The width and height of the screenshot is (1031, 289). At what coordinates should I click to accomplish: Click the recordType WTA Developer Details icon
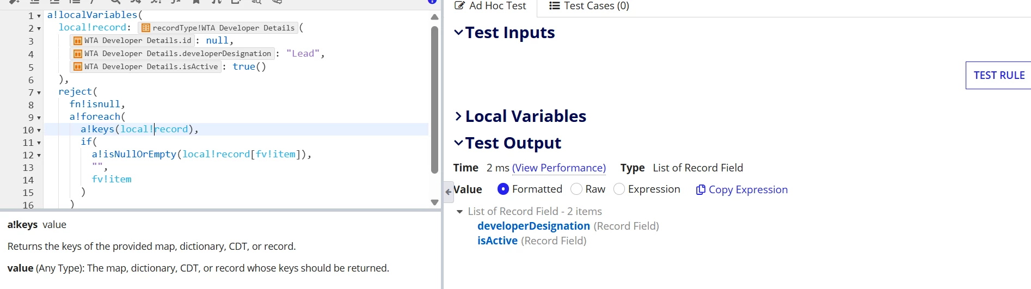pos(146,28)
